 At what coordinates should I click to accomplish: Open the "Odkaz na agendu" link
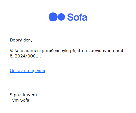coord(27,71)
